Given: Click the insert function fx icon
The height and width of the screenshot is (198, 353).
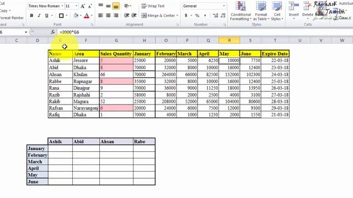Looking at the screenshot, I should (53, 32).
